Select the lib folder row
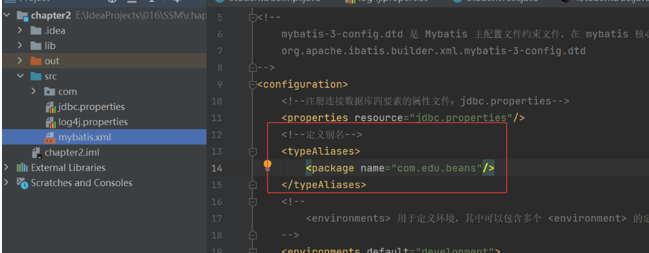The image size is (649, 253). [x=104, y=45]
